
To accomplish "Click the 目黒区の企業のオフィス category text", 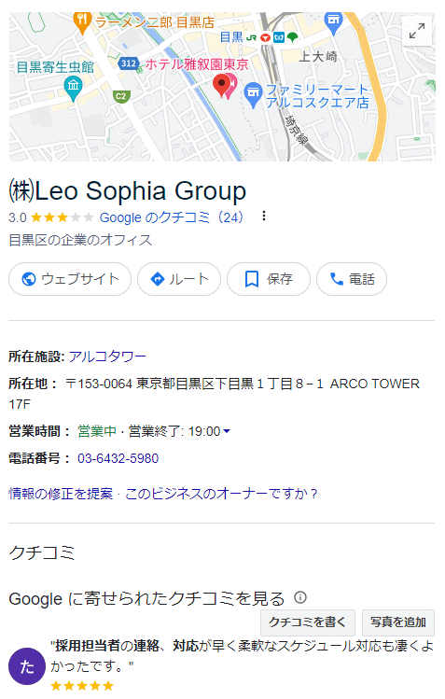I will pos(80,240).
